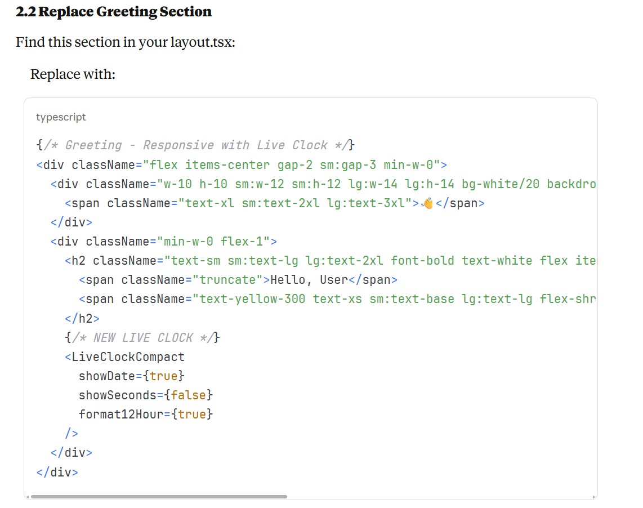Click the self-closing "/>" of LiveClockCompact
The height and width of the screenshot is (508, 643).
tap(72, 433)
